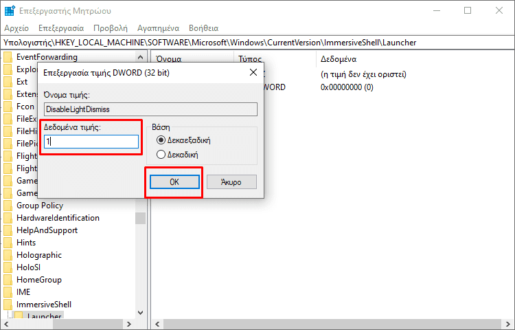Click tree pane horizontal scroll left arrow

tap(7, 324)
